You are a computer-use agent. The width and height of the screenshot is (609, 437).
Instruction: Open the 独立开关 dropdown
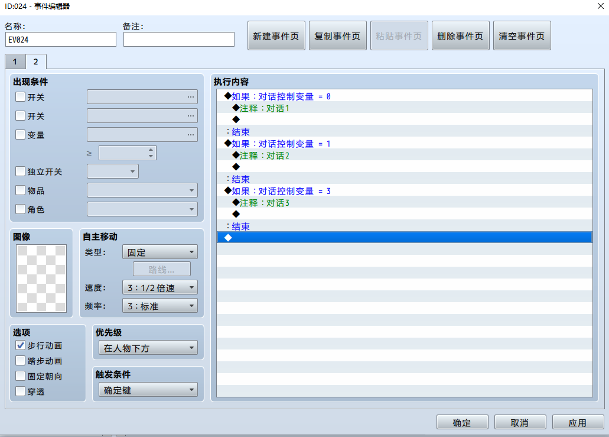pos(113,171)
